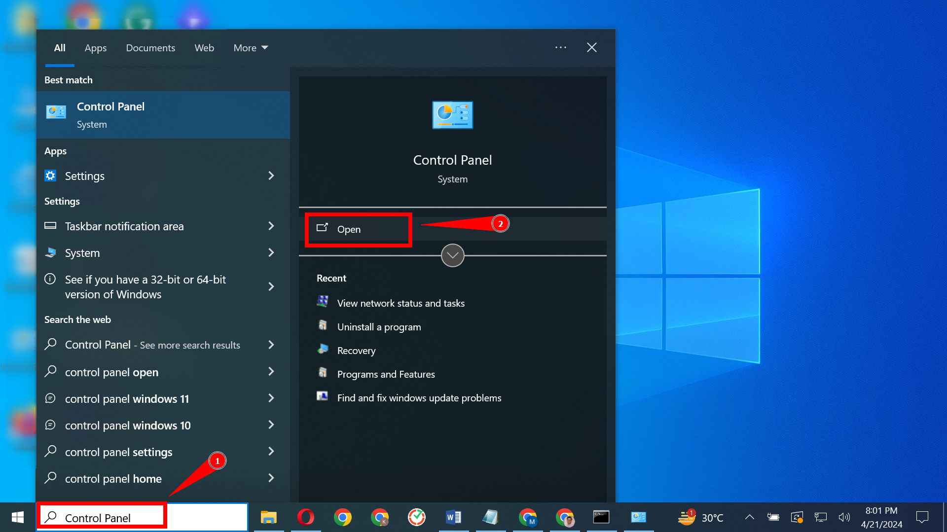Click the sync status tray icon
Image resolution: width=947 pixels, height=532 pixels.
[797, 517]
